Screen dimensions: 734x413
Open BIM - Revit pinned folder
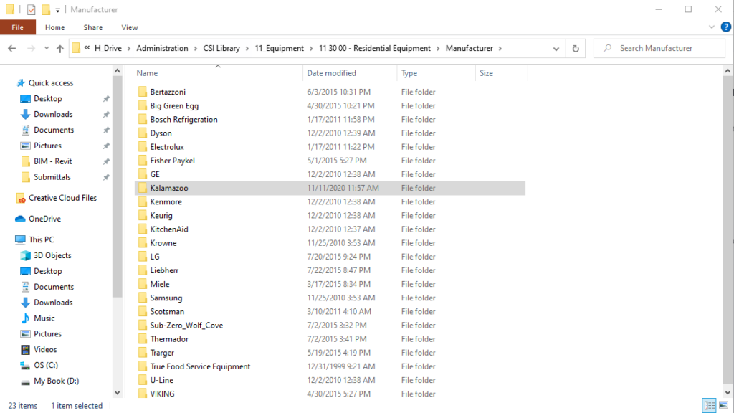click(52, 161)
